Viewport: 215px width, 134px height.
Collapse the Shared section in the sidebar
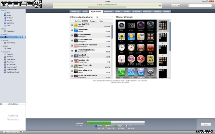(x=2, y=41)
